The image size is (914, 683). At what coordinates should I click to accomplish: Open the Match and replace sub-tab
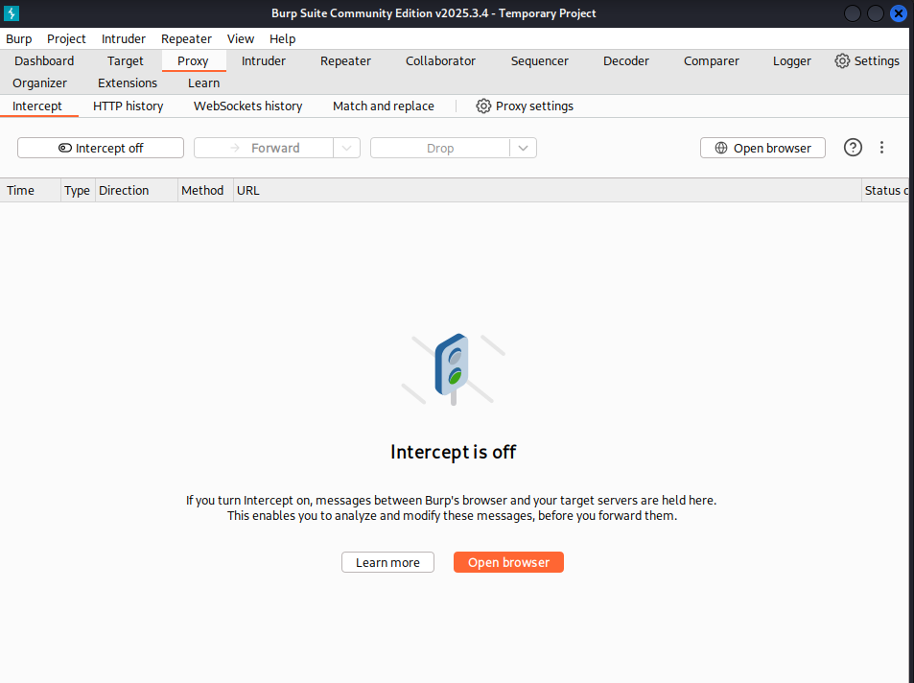tap(384, 106)
